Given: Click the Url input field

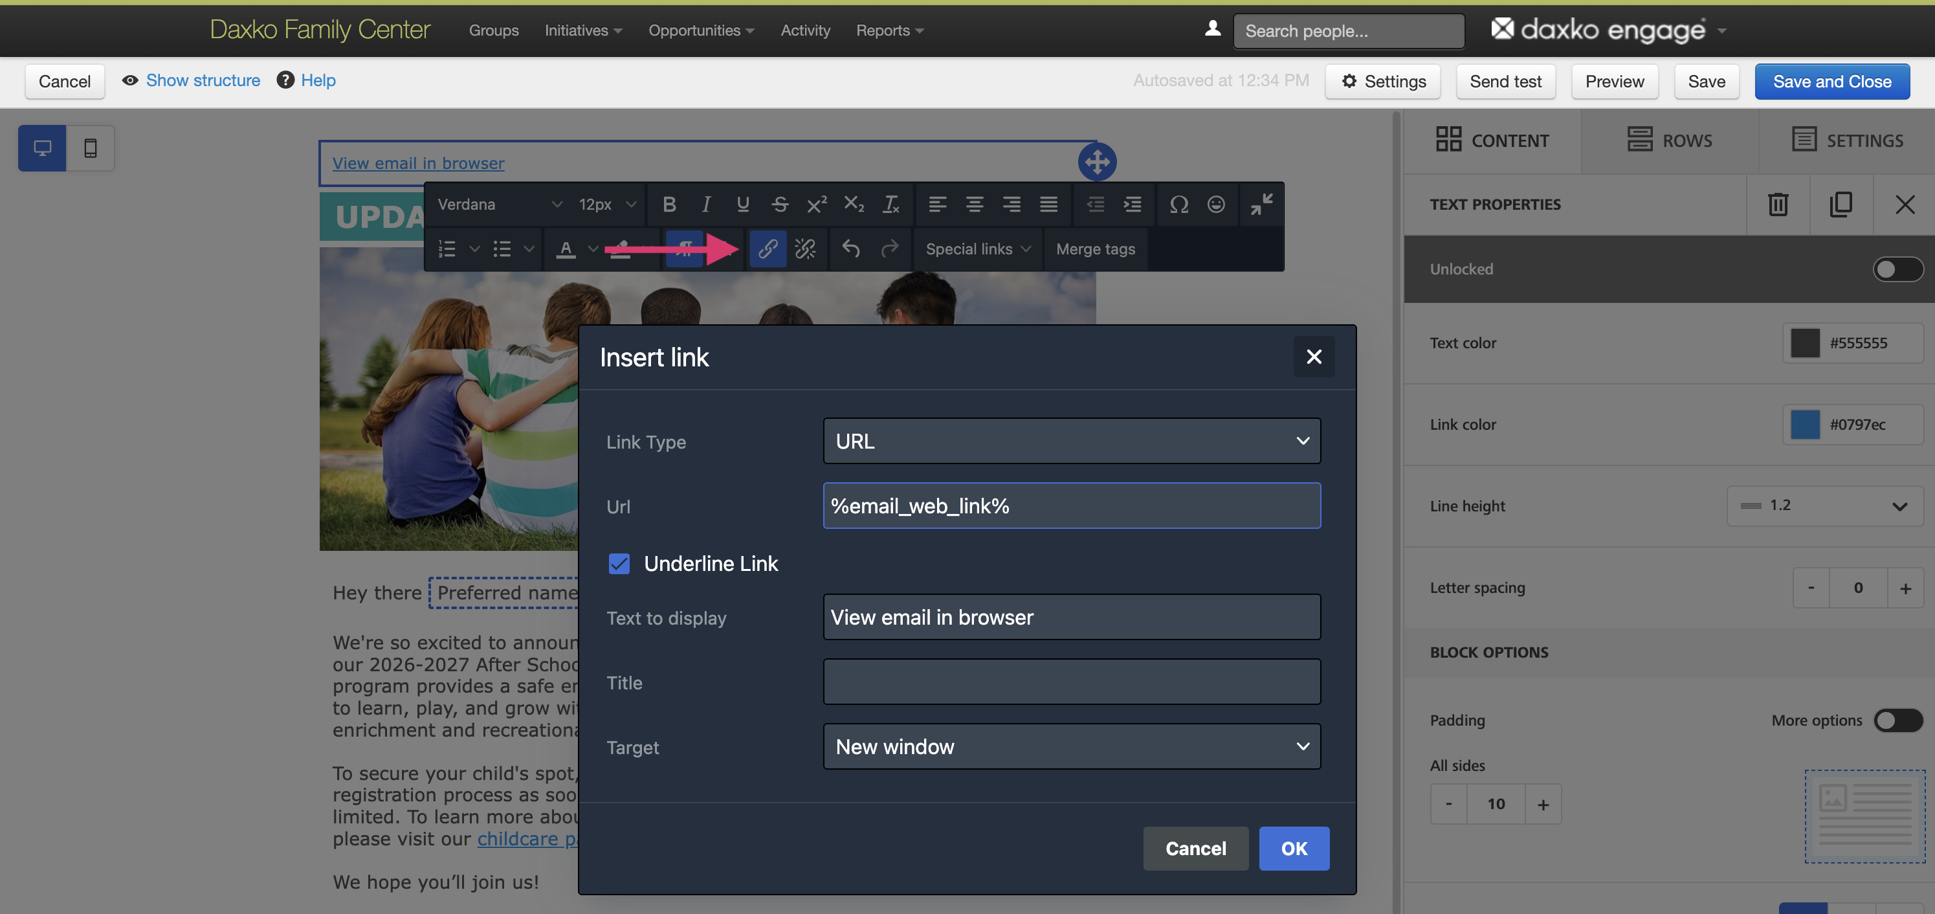Looking at the screenshot, I should coord(1071,506).
